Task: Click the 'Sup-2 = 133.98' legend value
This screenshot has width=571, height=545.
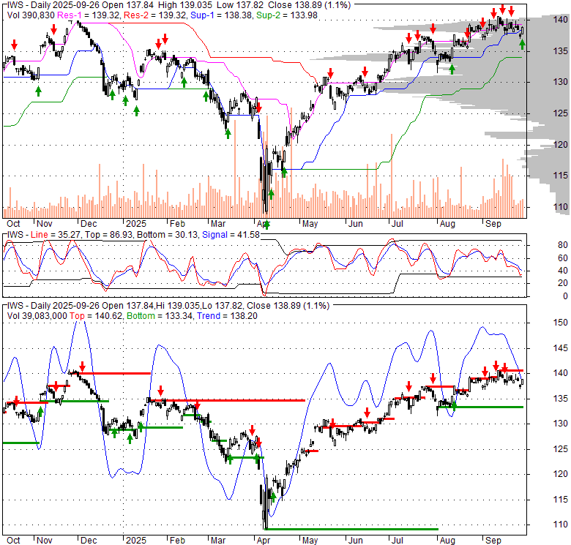Action: [x=287, y=15]
